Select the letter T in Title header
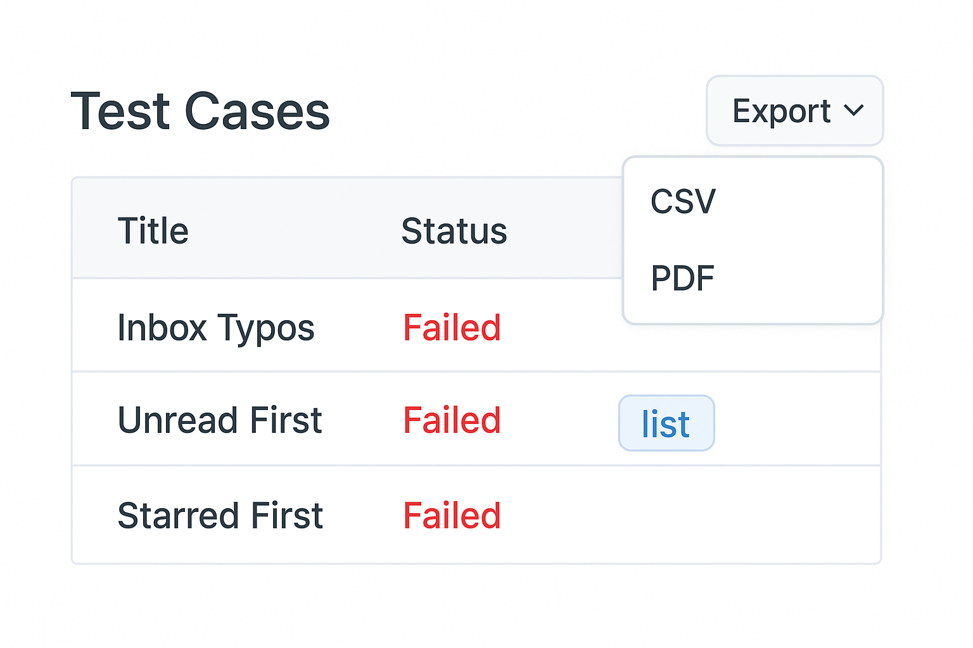The height and width of the screenshot is (648, 973). [127, 231]
